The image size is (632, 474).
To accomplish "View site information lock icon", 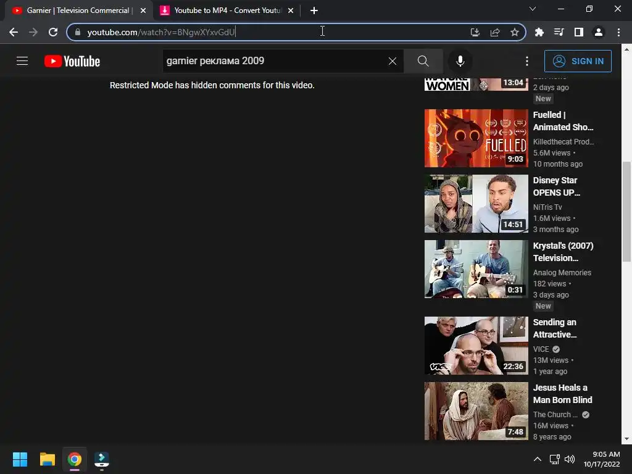I will (78, 32).
